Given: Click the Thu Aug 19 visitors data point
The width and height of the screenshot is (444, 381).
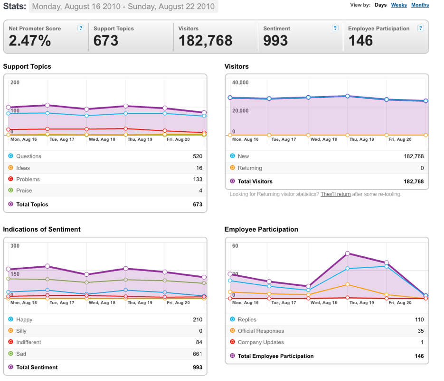Looking at the screenshot, I should click(348, 96).
